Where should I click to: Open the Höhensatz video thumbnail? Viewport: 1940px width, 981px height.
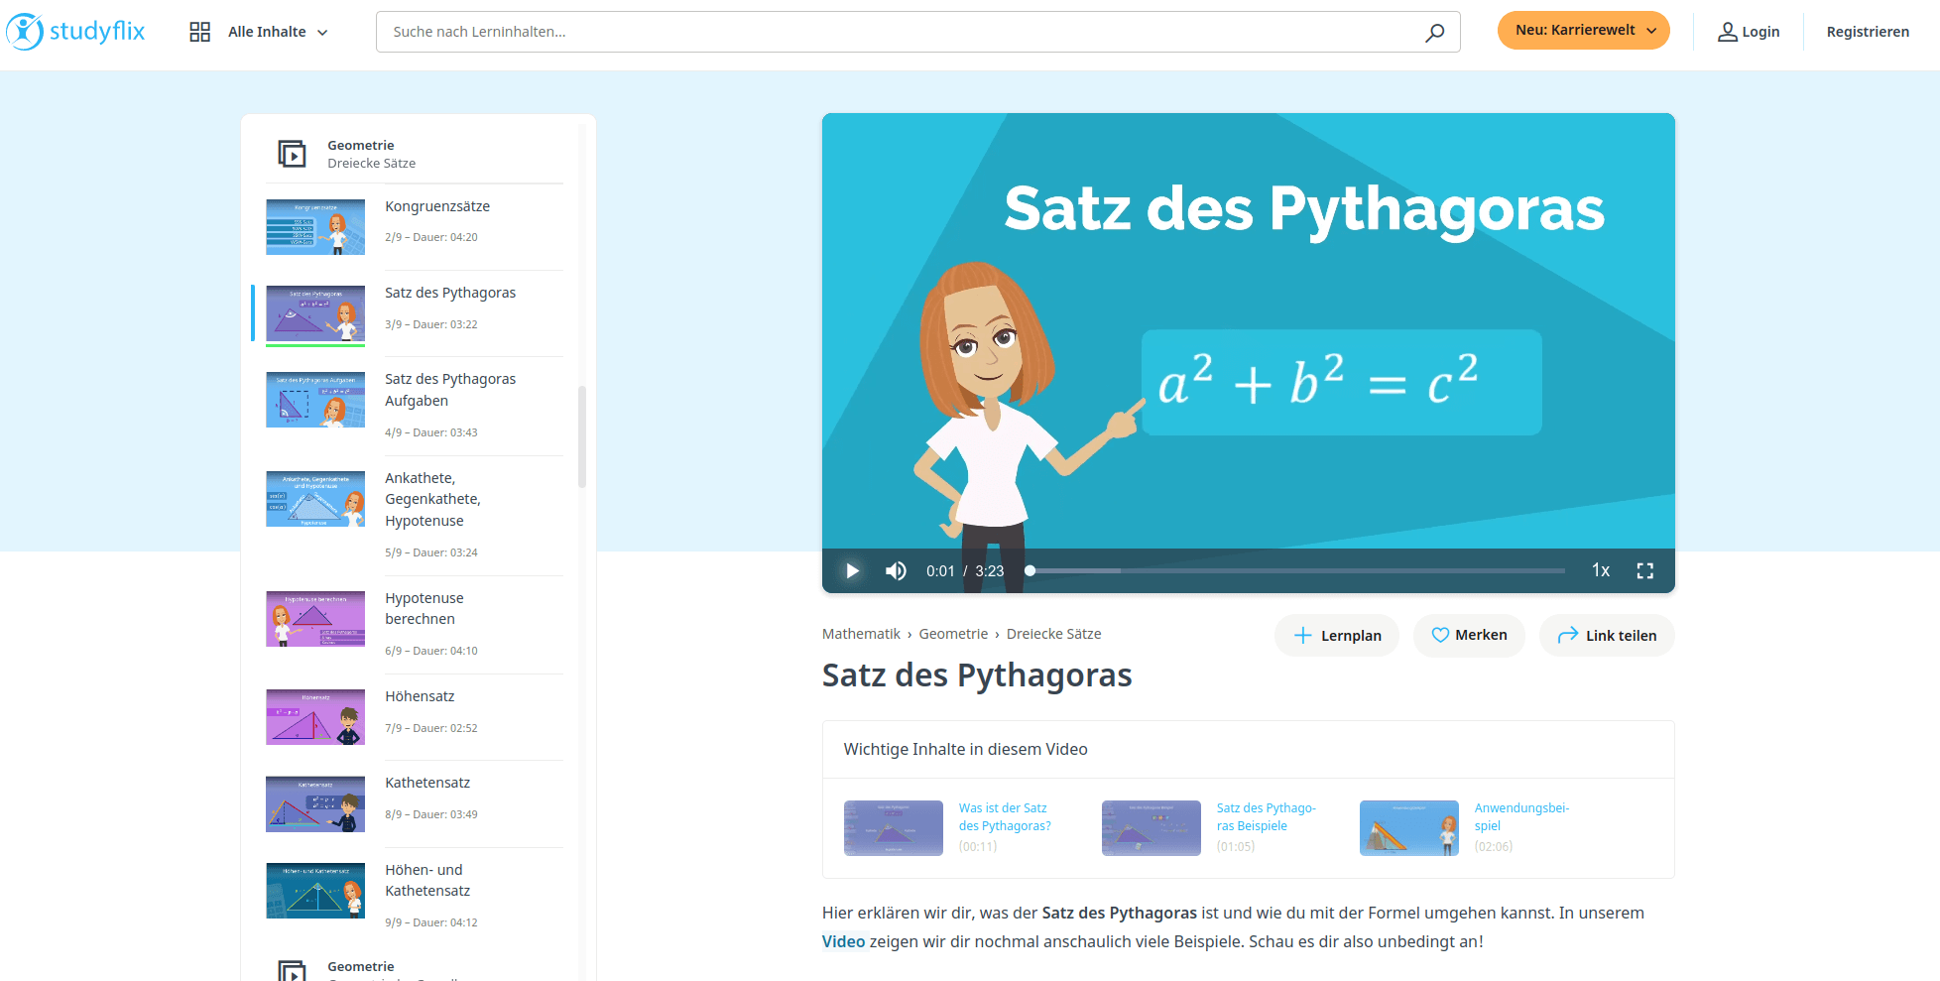(x=314, y=716)
